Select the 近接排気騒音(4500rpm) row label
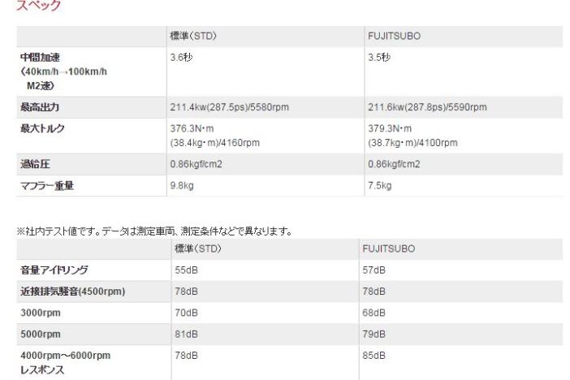The height and width of the screenshot is (380, 570). 72,291
